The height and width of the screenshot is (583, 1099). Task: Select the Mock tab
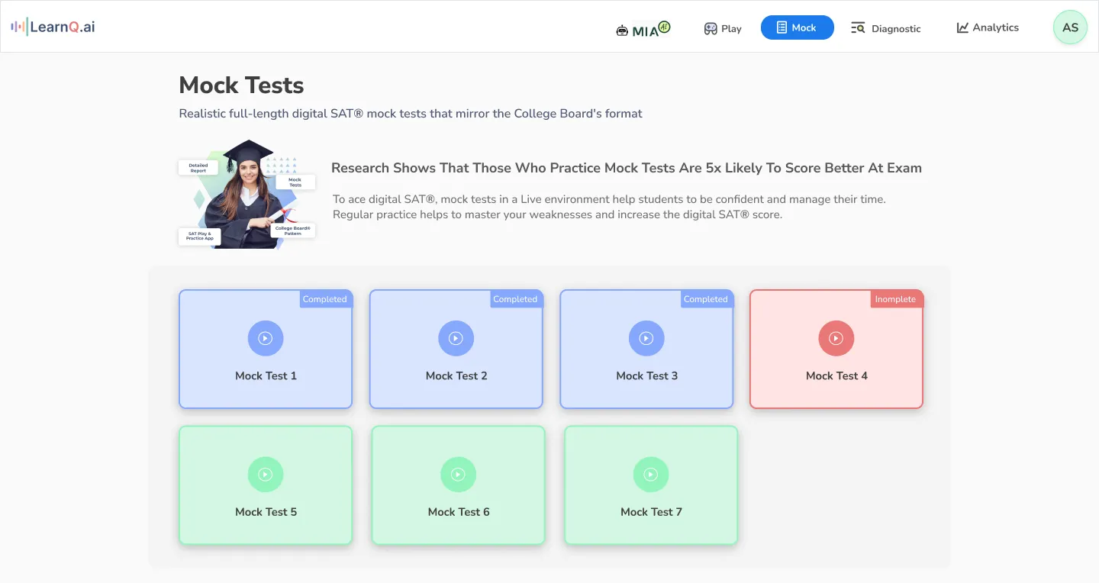pyautogui.click(x=797, y=27)
